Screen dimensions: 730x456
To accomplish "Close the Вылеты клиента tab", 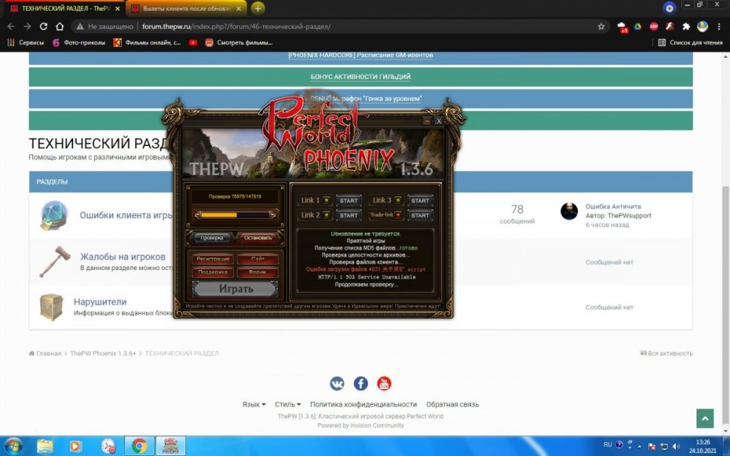I will pos(239,8).
